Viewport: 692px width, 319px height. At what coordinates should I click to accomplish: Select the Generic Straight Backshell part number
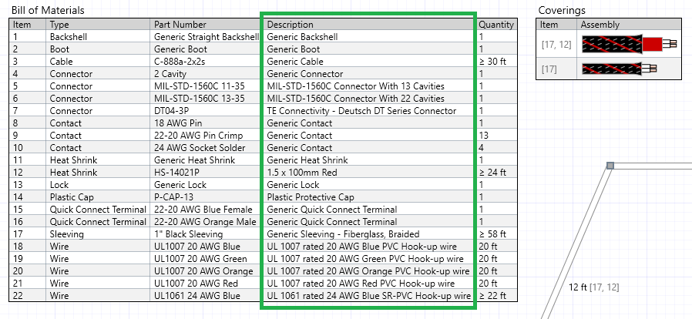[x=207, y=37]
